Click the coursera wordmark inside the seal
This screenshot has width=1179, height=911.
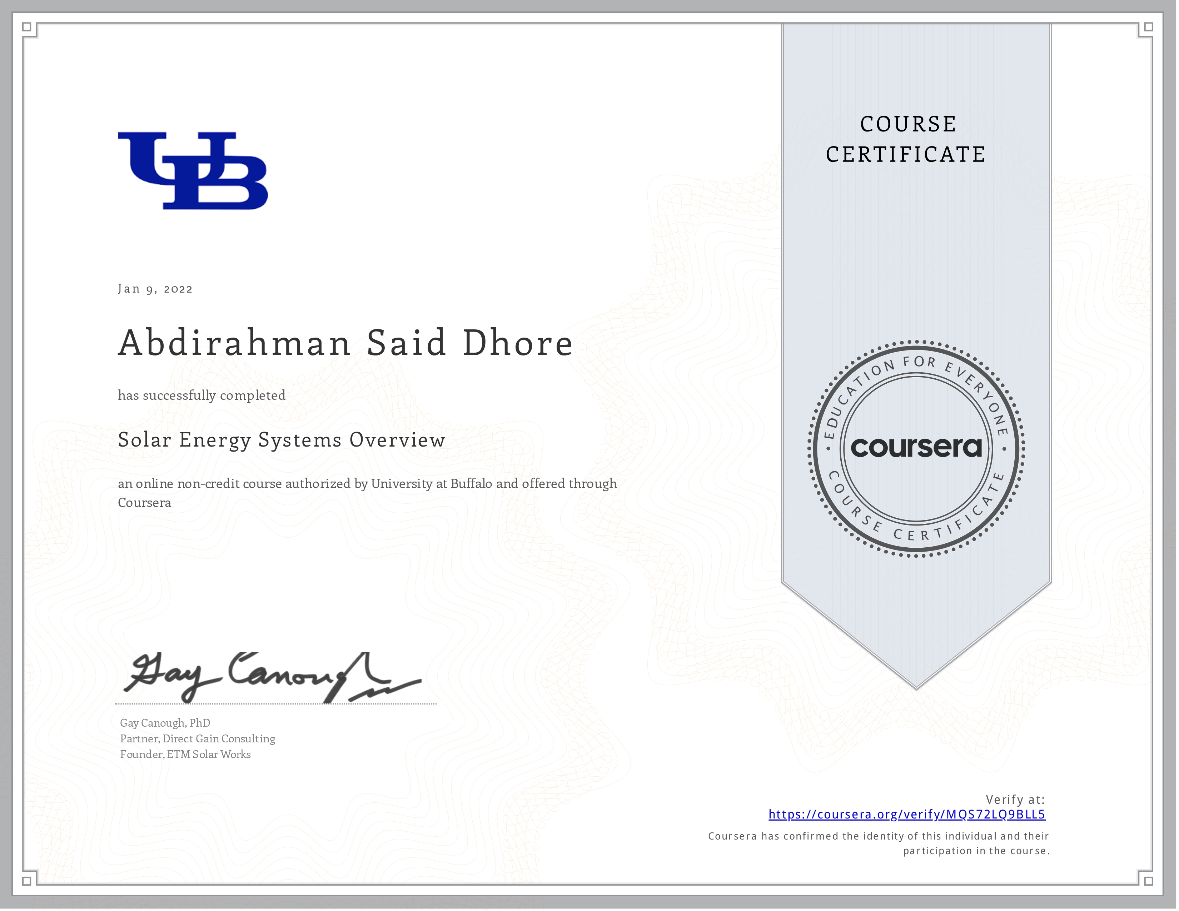pos(916,447)
